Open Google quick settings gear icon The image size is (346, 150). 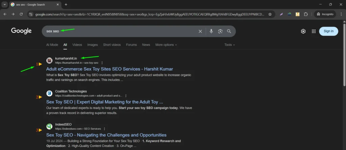(x=303, y=31)
